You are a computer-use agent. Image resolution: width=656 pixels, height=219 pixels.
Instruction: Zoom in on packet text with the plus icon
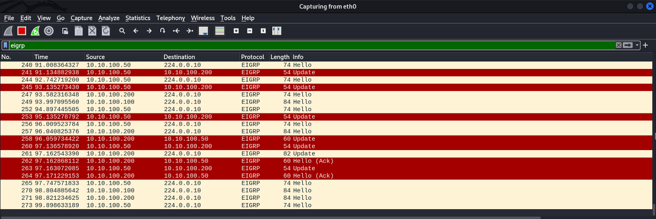tap(236, 31)
